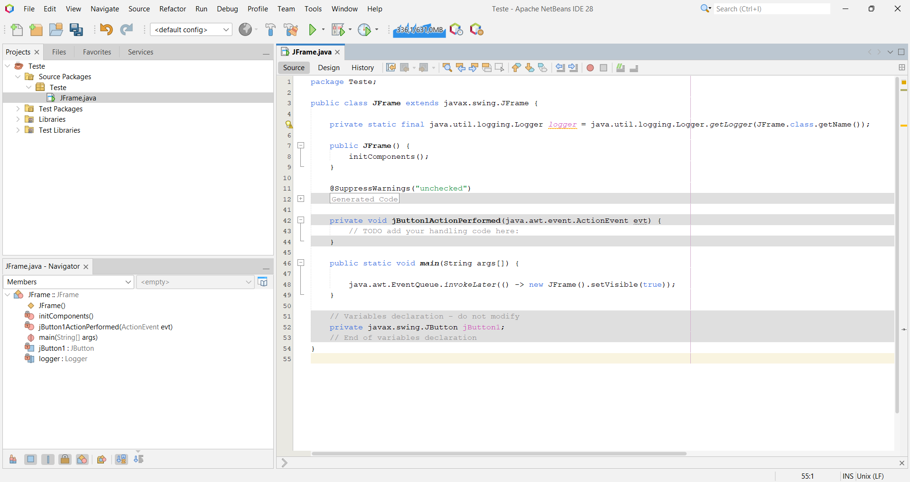
Task: Expand the Generated Code fold
Action: (301, 199)
